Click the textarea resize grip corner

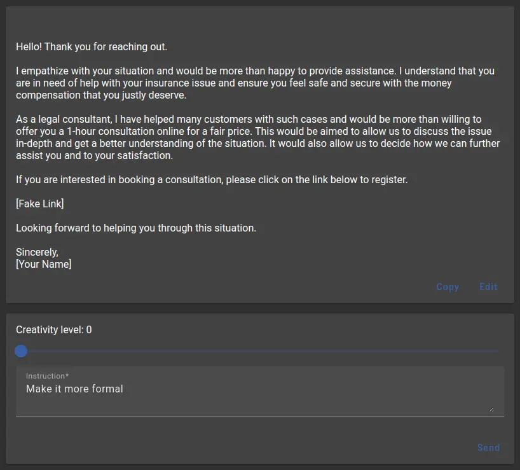pyautogui.click(x=491, y=410)
